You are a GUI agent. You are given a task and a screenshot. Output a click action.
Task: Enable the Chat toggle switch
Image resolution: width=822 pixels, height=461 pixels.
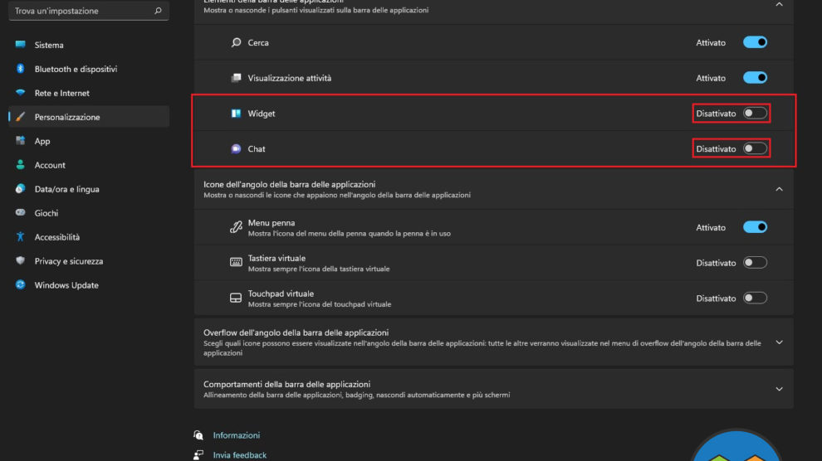[755, 149]
